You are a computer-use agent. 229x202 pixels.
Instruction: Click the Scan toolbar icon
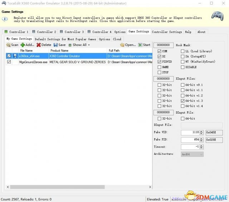(x=8, y=45)
